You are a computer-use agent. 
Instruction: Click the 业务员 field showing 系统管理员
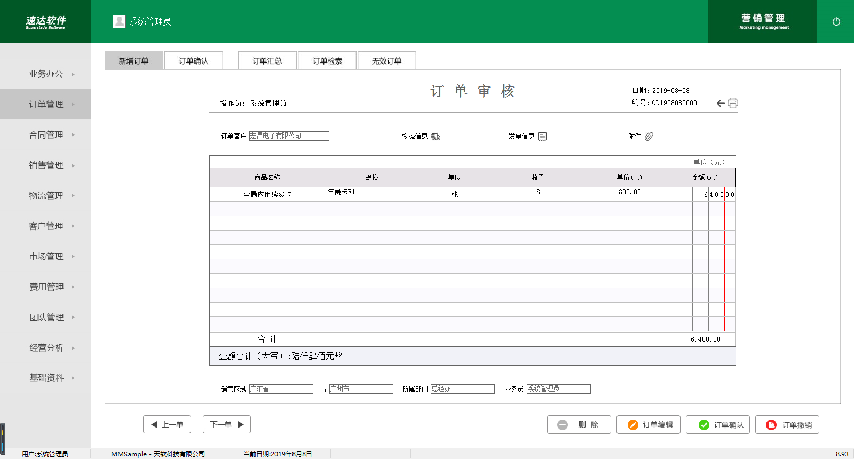tap(559, 389)
